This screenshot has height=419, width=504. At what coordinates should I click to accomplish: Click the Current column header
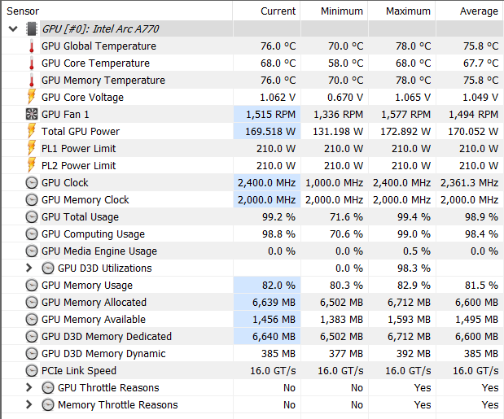(266, 11)
